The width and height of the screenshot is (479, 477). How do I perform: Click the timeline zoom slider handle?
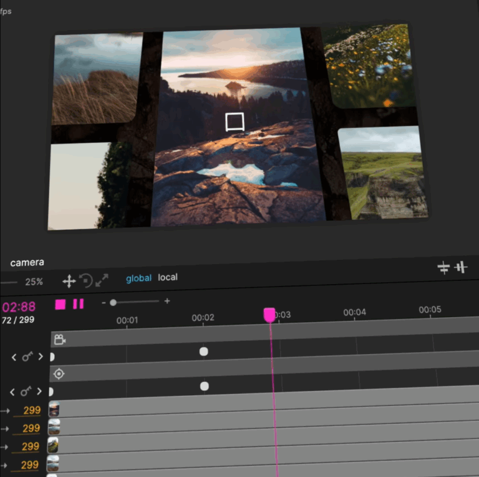click(x=113, y=302)
